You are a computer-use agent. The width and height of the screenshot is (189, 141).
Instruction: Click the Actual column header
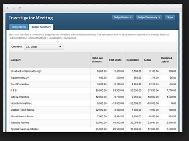tap(147, 60)
